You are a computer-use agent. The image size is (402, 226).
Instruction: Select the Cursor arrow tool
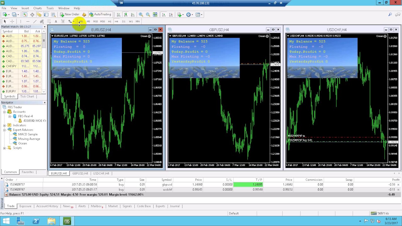click(x=5, y=21)
